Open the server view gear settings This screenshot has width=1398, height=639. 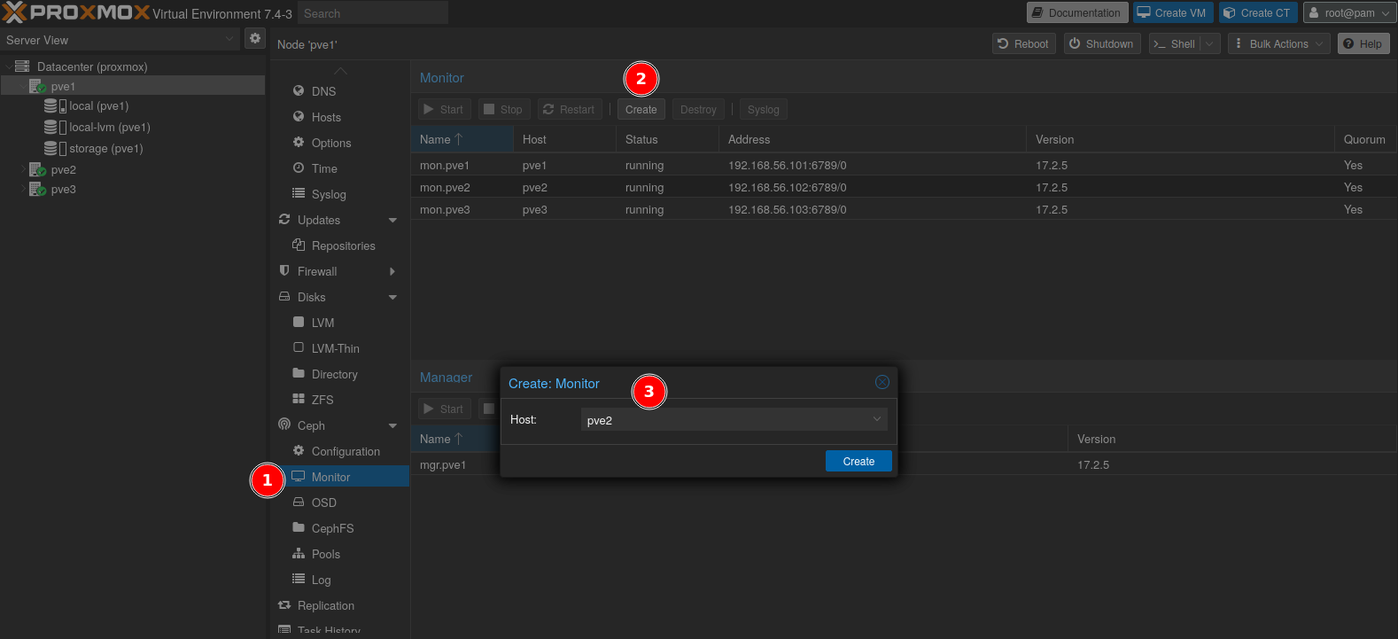pyautogui.click(x=255, y=38)
